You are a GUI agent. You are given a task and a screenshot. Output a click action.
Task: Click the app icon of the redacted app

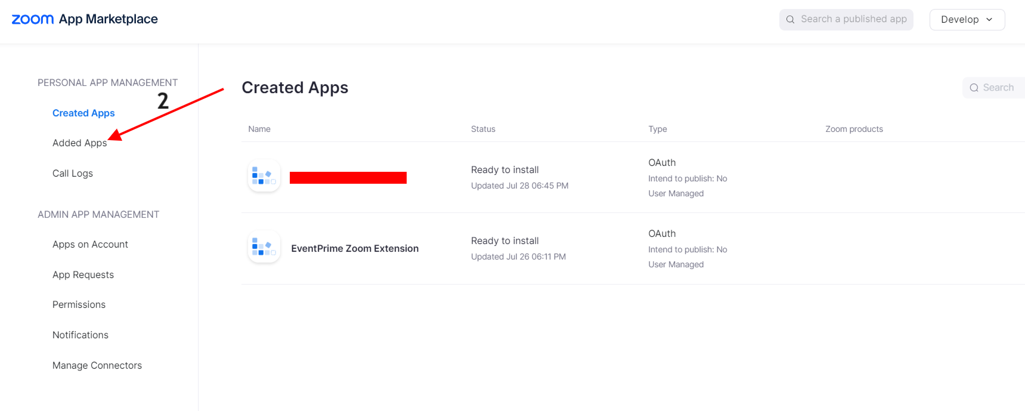coord(264,176)
